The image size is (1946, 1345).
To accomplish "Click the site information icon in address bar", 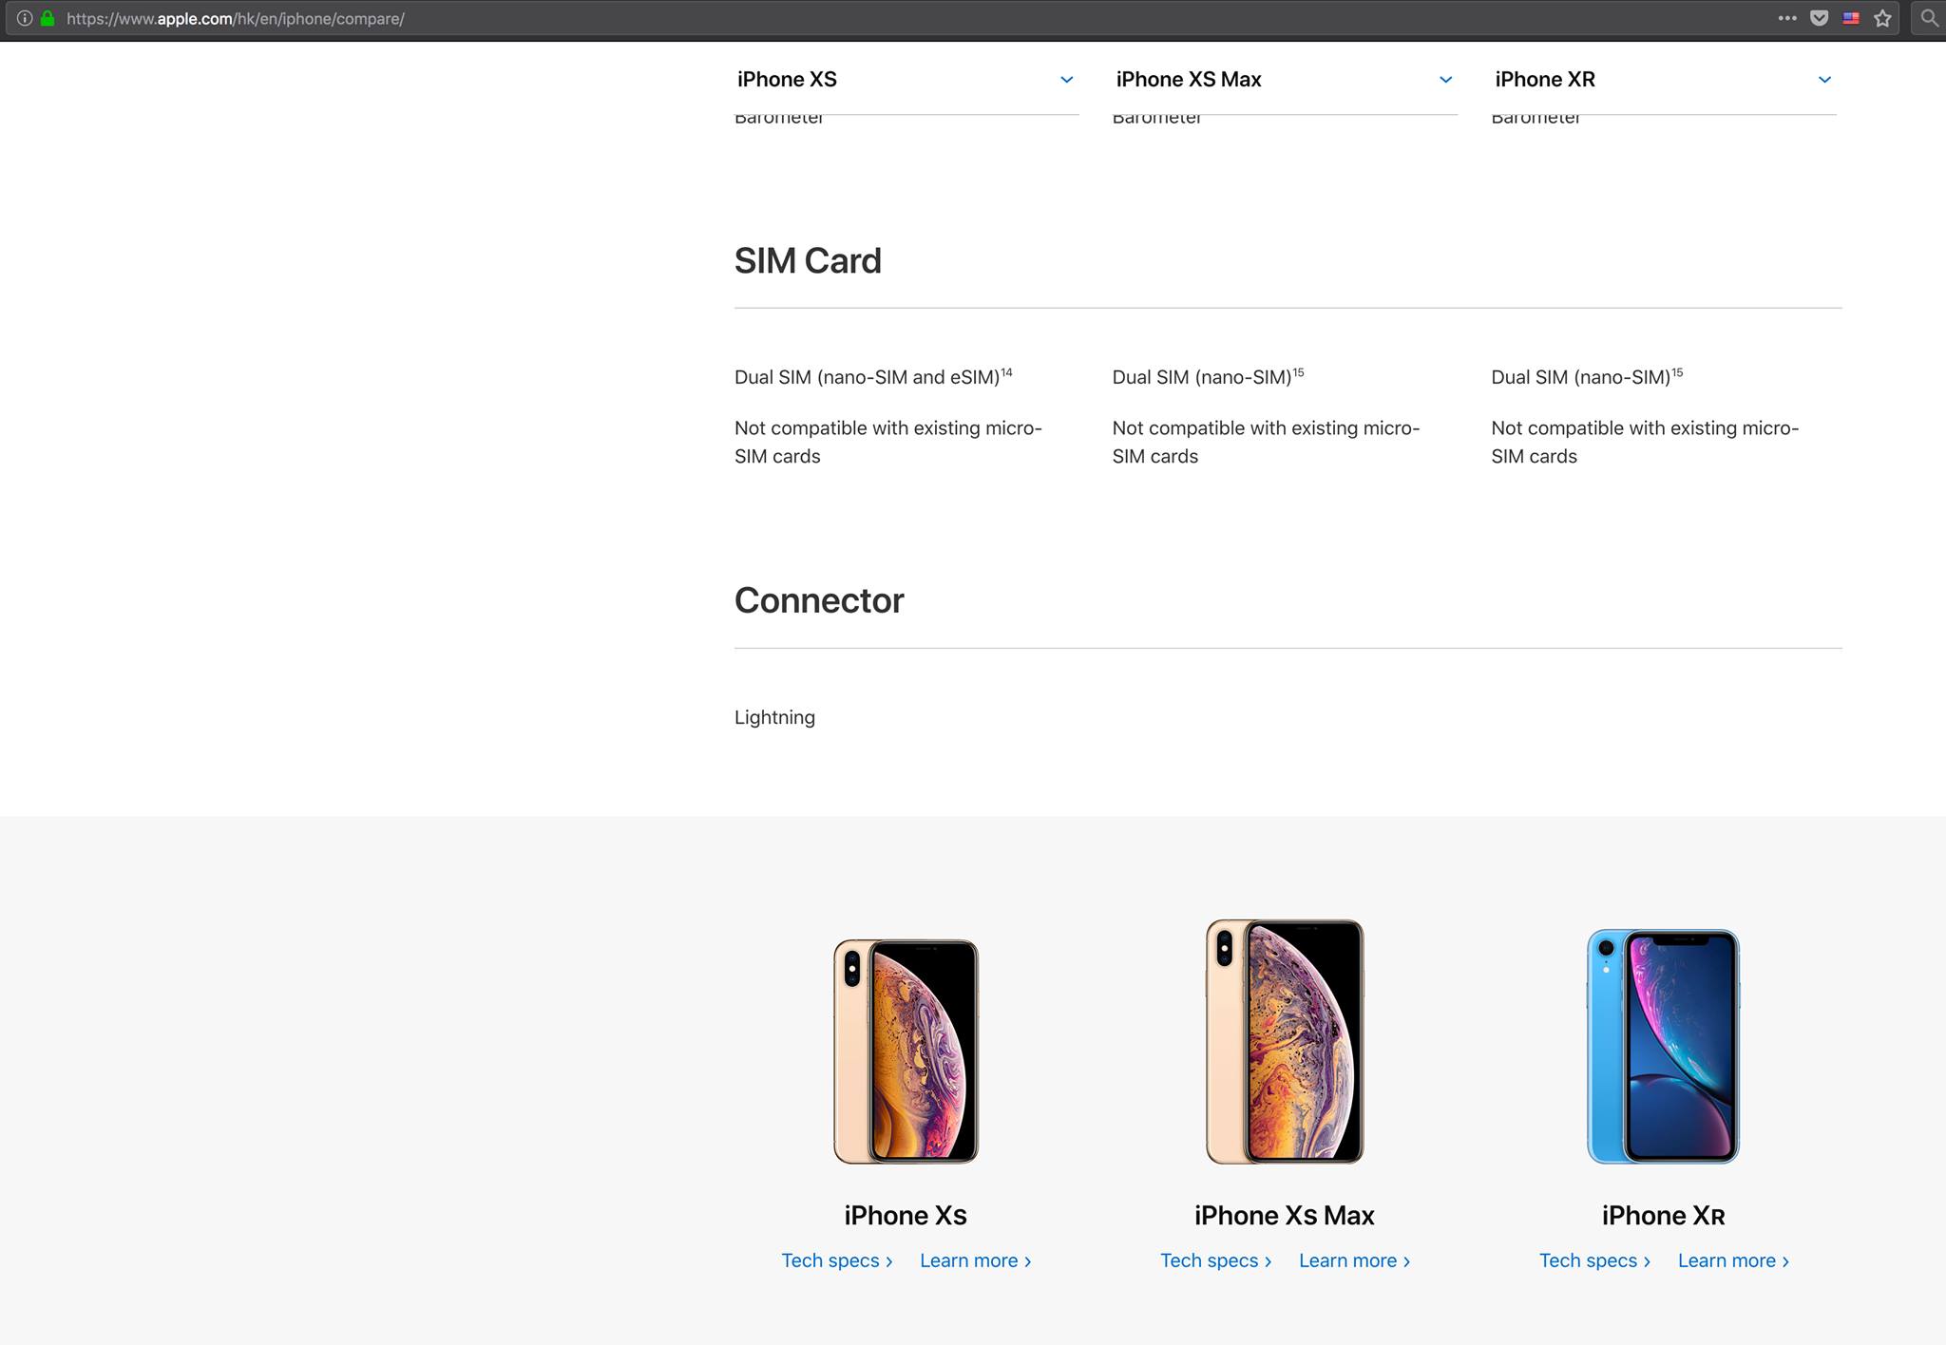I will 25,18.
